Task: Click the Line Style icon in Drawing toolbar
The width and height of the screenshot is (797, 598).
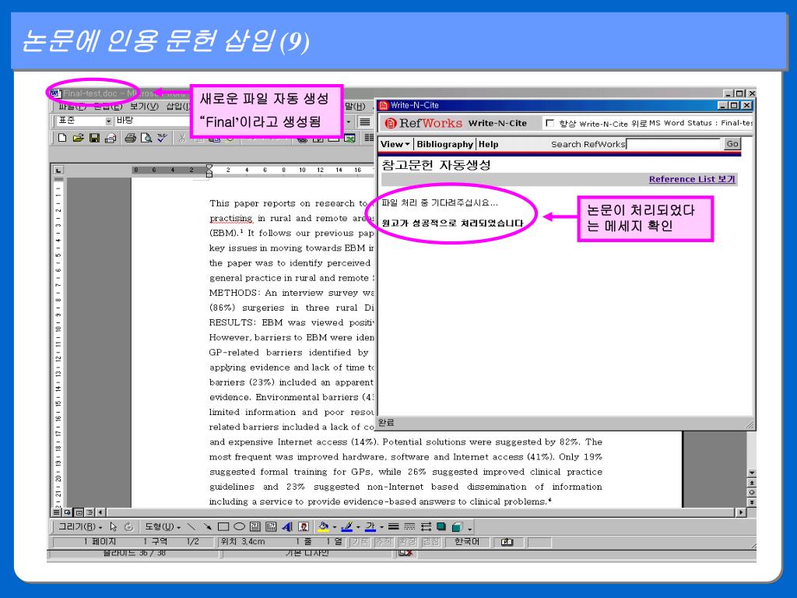Action: (x=393, y=527)
